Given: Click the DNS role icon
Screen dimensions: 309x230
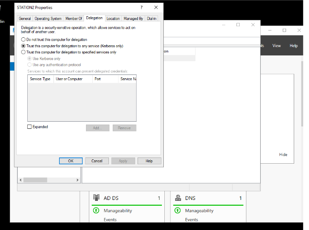Looking at the screenshot, I should [x=178, y=198].
